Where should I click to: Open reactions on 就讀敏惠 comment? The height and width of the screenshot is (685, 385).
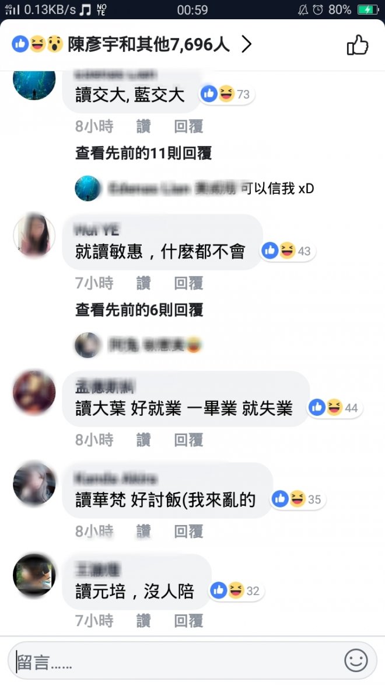point(287,251)
